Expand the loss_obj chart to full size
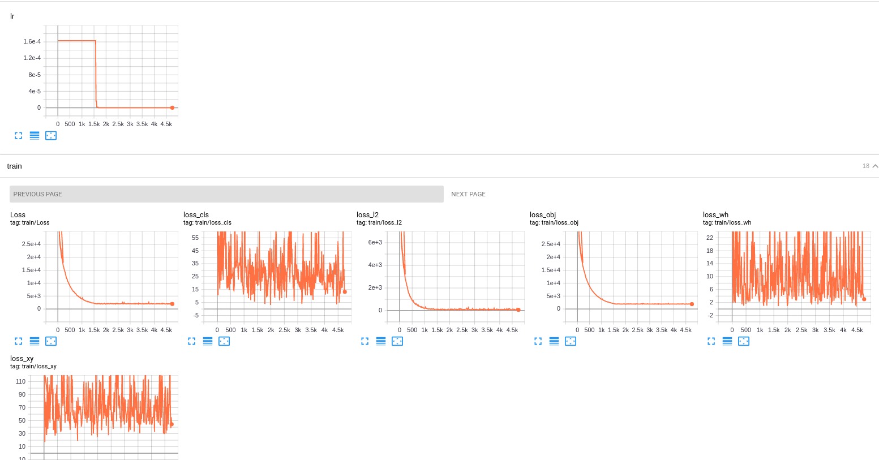 click(538, 341)
